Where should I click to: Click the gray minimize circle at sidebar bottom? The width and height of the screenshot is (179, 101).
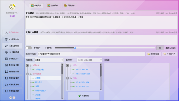pyautogui.click(x=11, y=98)
